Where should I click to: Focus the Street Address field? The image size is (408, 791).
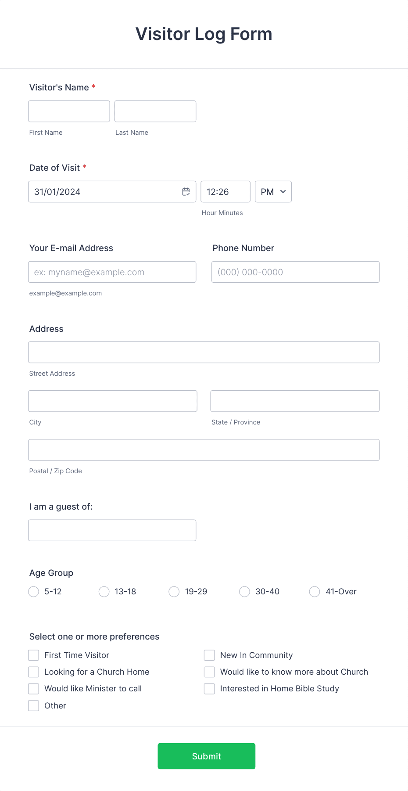click(204, 352)
